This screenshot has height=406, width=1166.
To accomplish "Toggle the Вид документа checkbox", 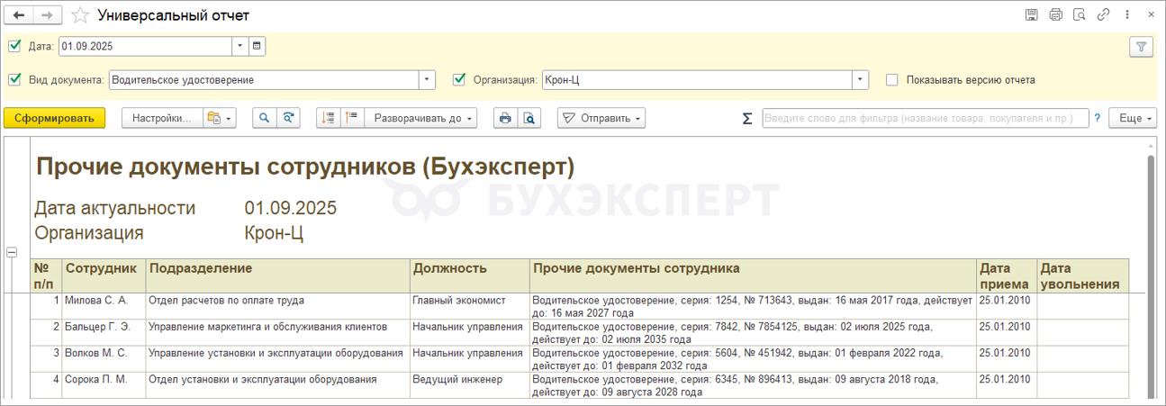I will pos(14,79).
